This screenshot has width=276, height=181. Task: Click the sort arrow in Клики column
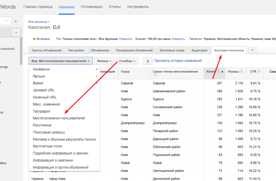click(x=222, y=72)
